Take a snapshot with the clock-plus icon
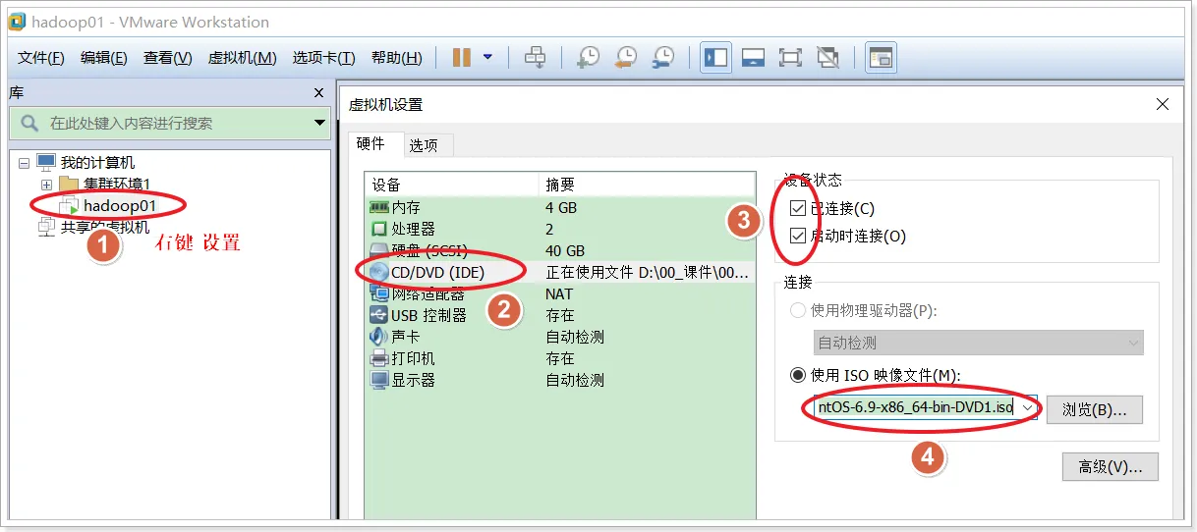This screenshot has width=1197, height=532. (588, 58)
